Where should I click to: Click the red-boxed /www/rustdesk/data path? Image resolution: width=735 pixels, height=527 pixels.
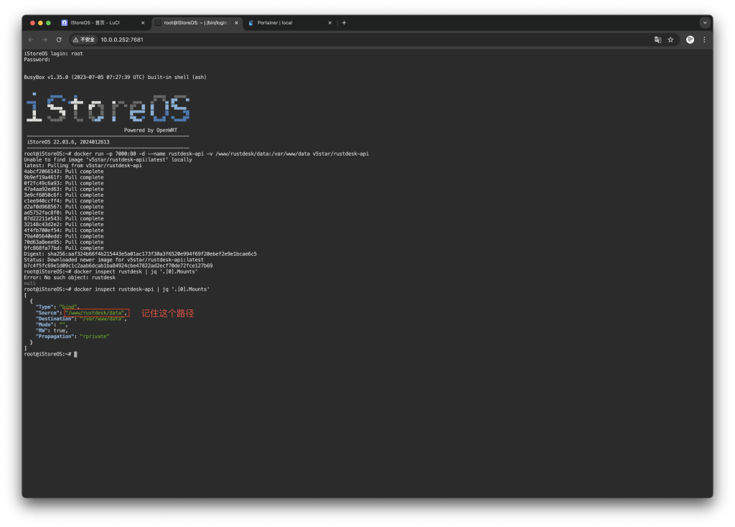[x=96, y=313]
